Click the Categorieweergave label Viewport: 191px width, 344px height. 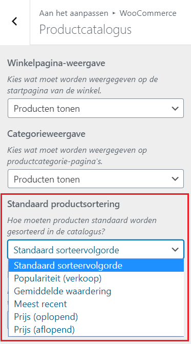(46, 134)
